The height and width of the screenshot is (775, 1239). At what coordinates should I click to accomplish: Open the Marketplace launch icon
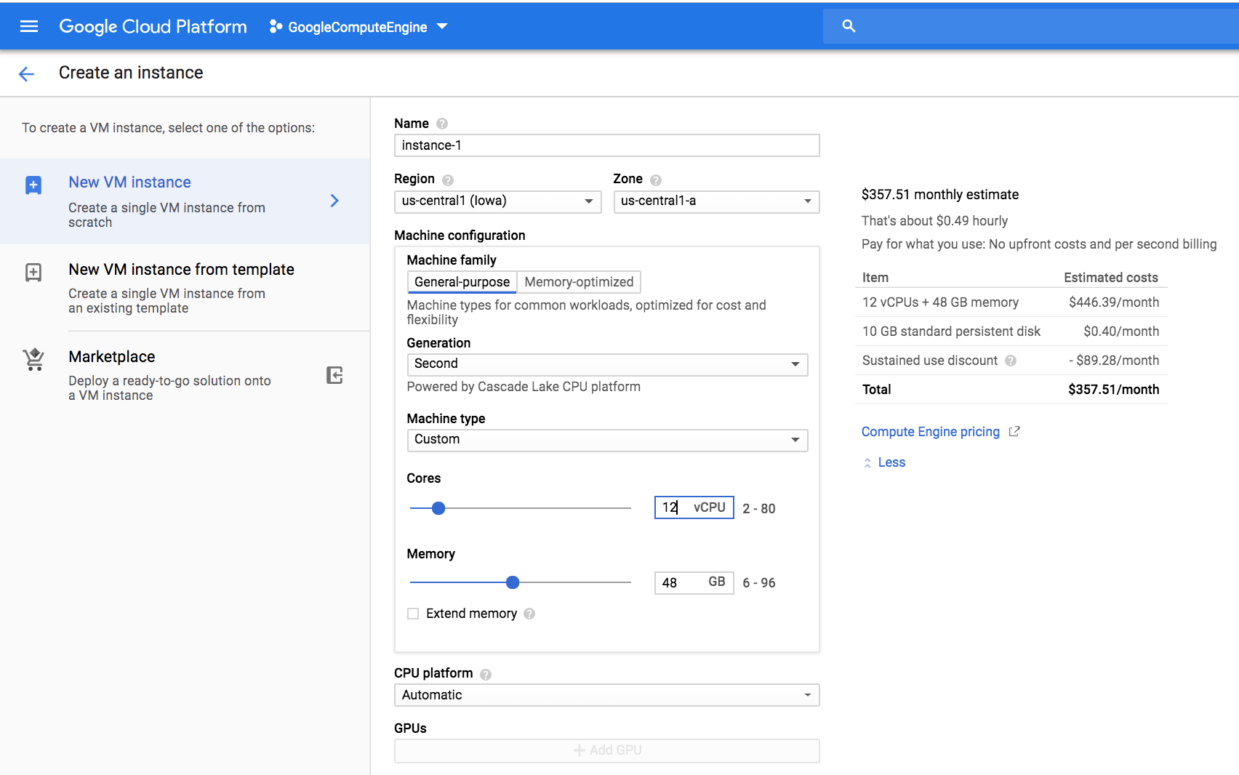pos(334,375)
